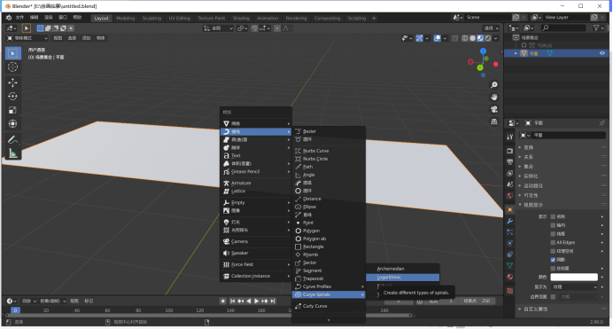Toggle X-ray view button
The height and width of the screenshot is (329, 613).
[454, 38]
